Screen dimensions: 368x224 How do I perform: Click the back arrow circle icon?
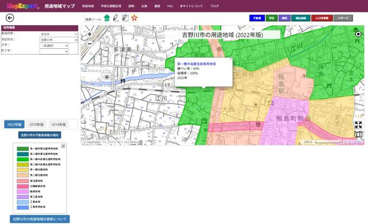[10, 18]
